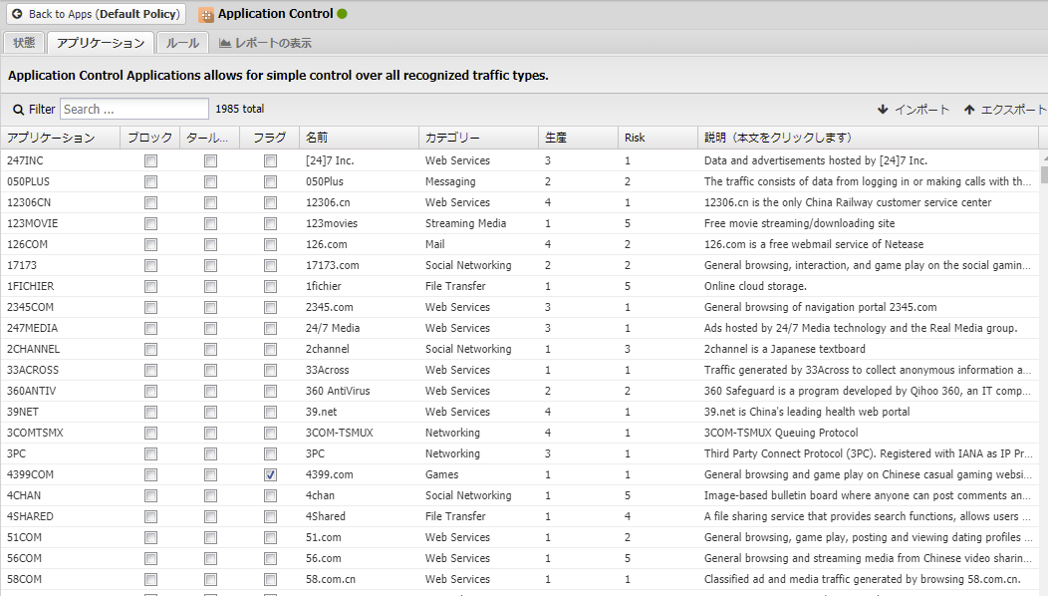Enable block checkbox for 123MOVIE
The image size is (1048, 596).
(150, 224)
